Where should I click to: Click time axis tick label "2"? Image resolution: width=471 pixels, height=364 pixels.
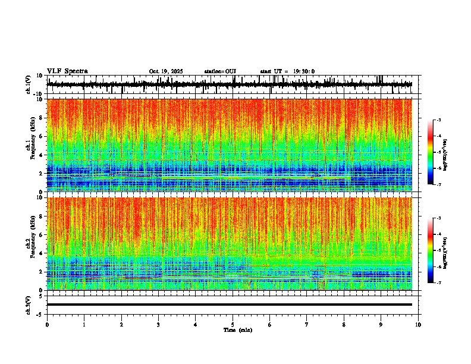point(121,325)
